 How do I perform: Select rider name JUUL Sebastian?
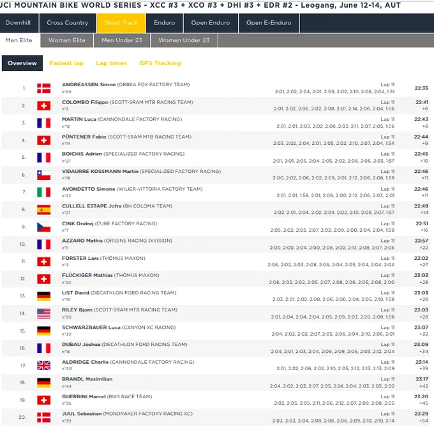pos(82,414)
